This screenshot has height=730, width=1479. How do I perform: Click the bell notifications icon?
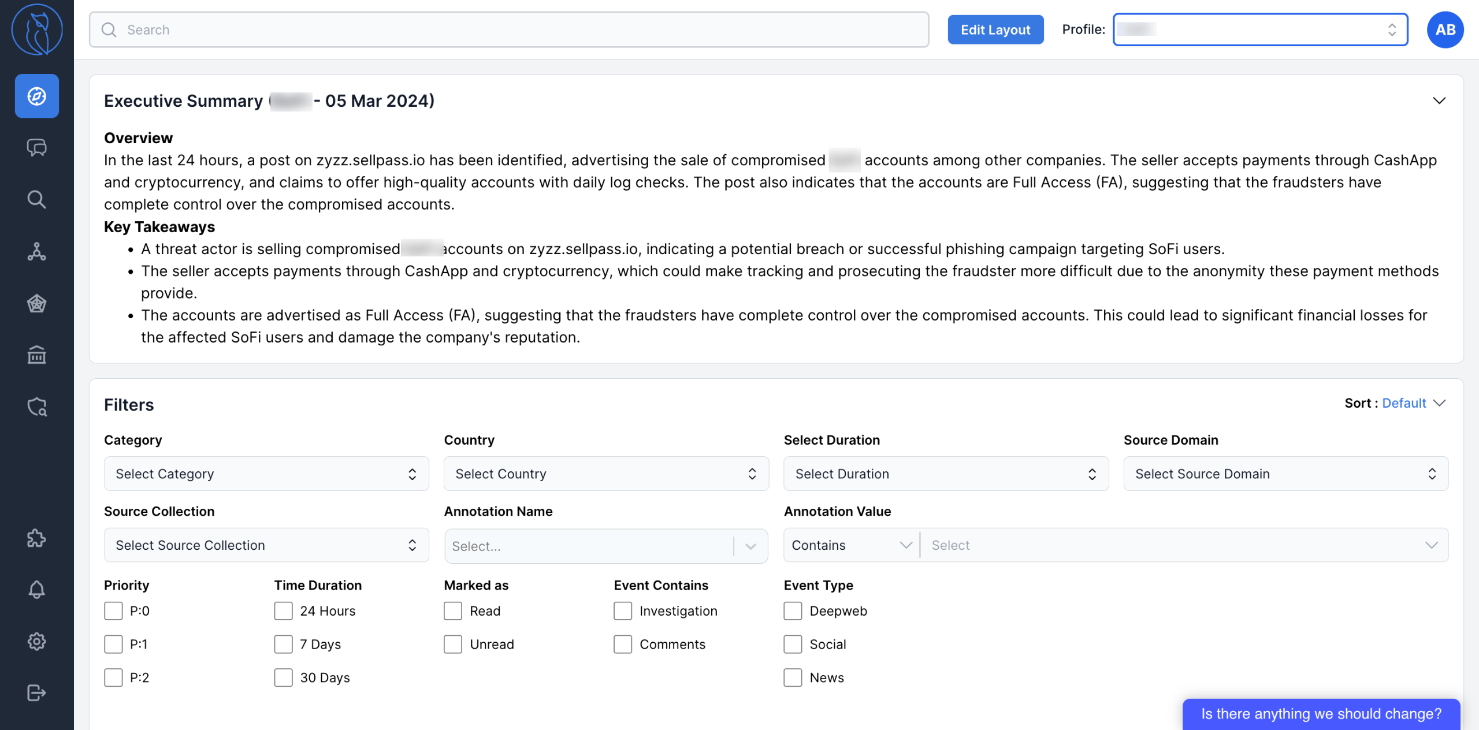click(x=36, y=589)
